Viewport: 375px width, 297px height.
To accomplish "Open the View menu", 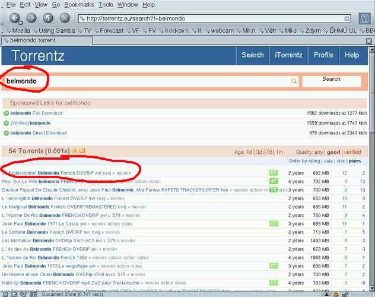I will pos(41,5).
